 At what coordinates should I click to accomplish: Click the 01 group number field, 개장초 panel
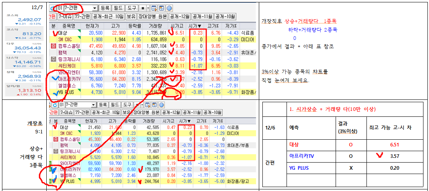[61, 105]
